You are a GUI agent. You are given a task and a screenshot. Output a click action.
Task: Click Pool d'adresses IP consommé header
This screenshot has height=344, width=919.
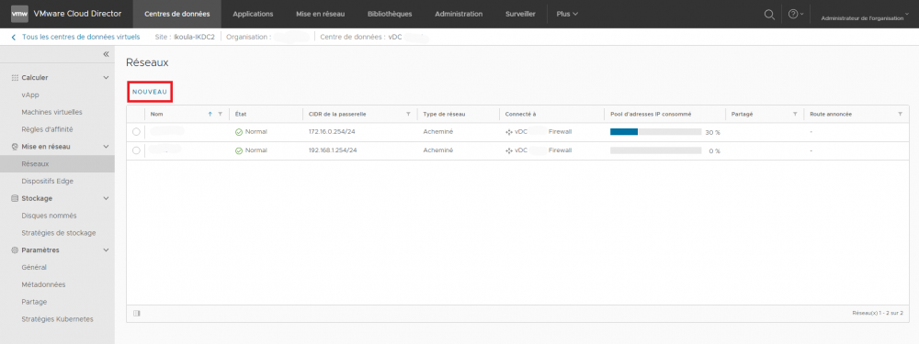click(x=651, y=114)
